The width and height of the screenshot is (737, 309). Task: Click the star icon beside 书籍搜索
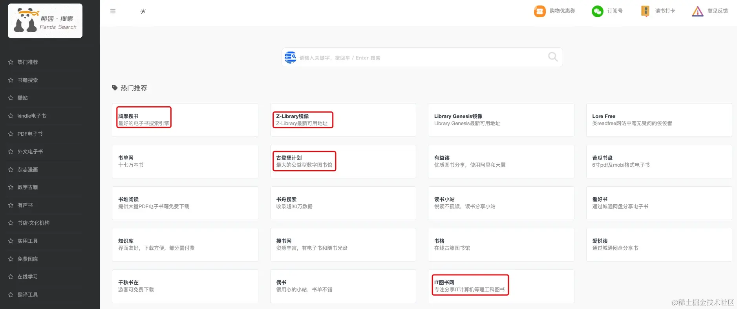coord(11,80)
